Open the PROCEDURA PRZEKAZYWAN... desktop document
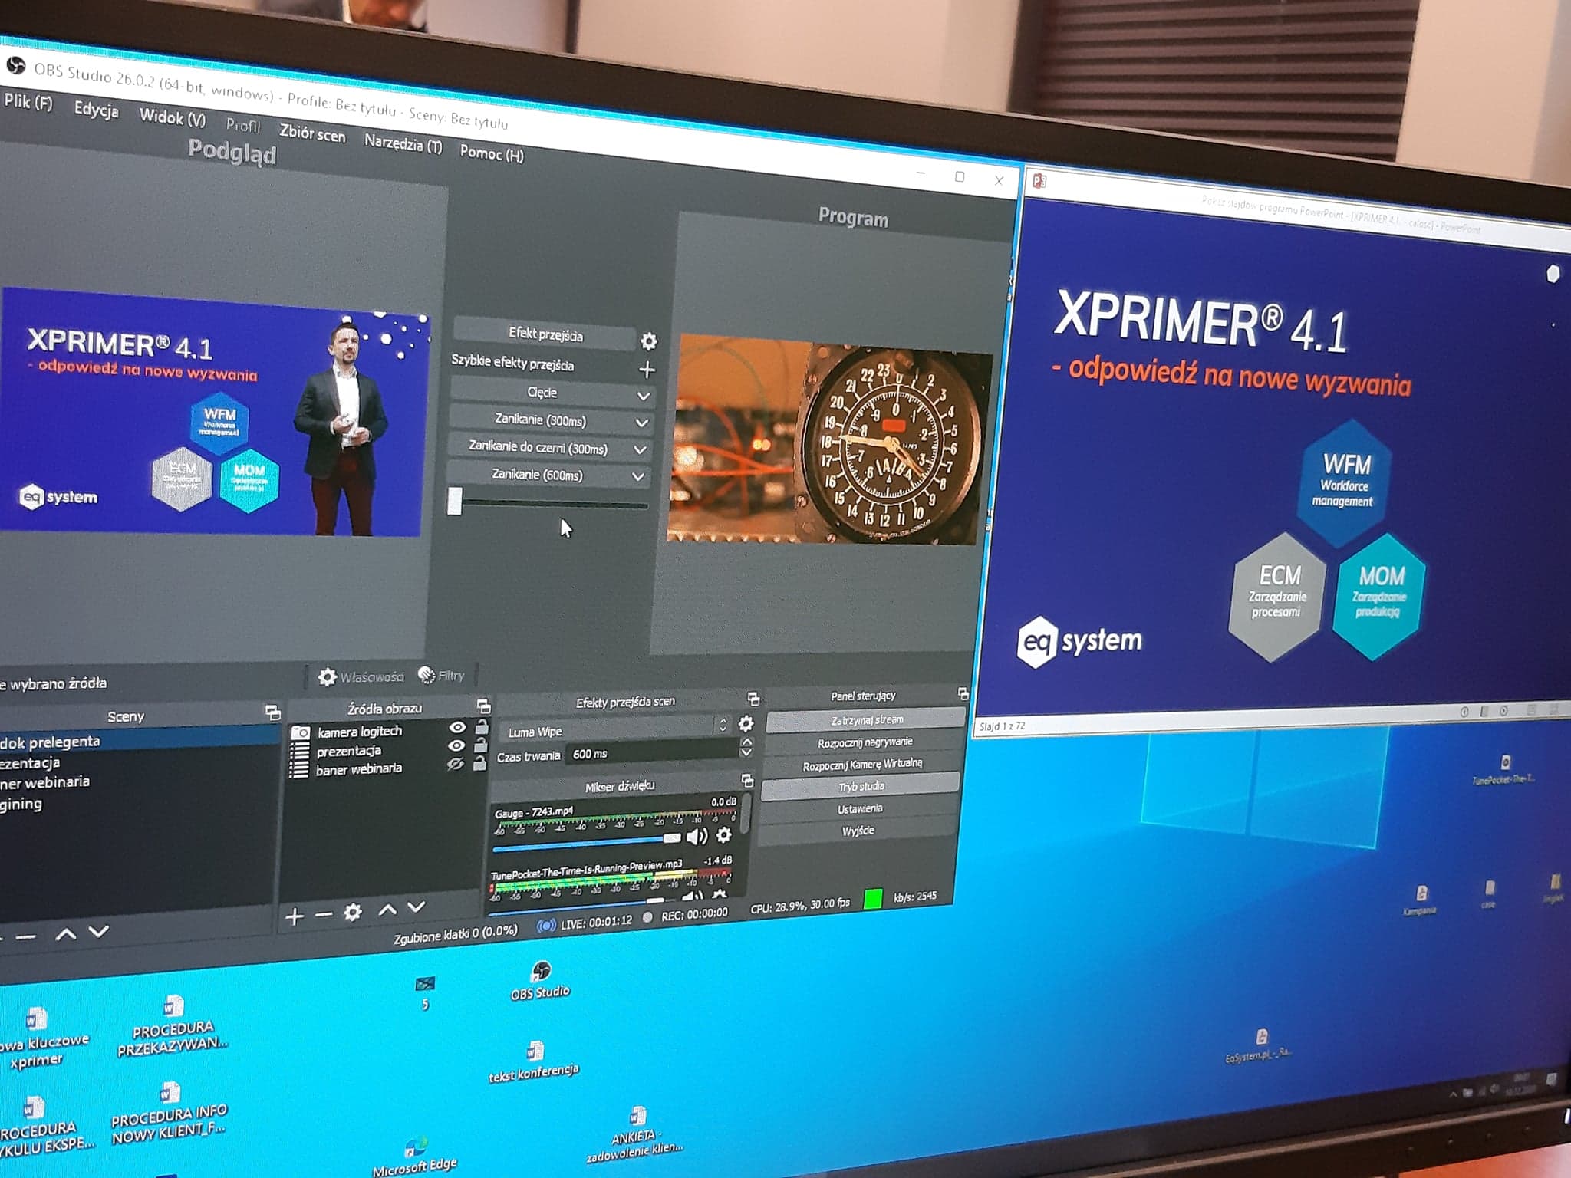Image resolution: width=1571 pixels, height=1178 pixels. tap(173, 1028)
